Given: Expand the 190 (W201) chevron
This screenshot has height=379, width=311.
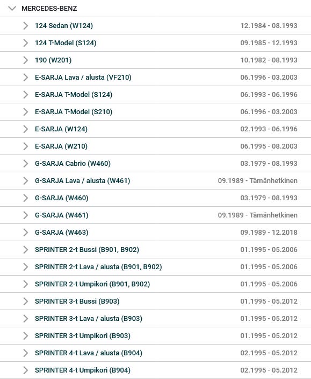Looking at the screenshot, I should (26, 60).
